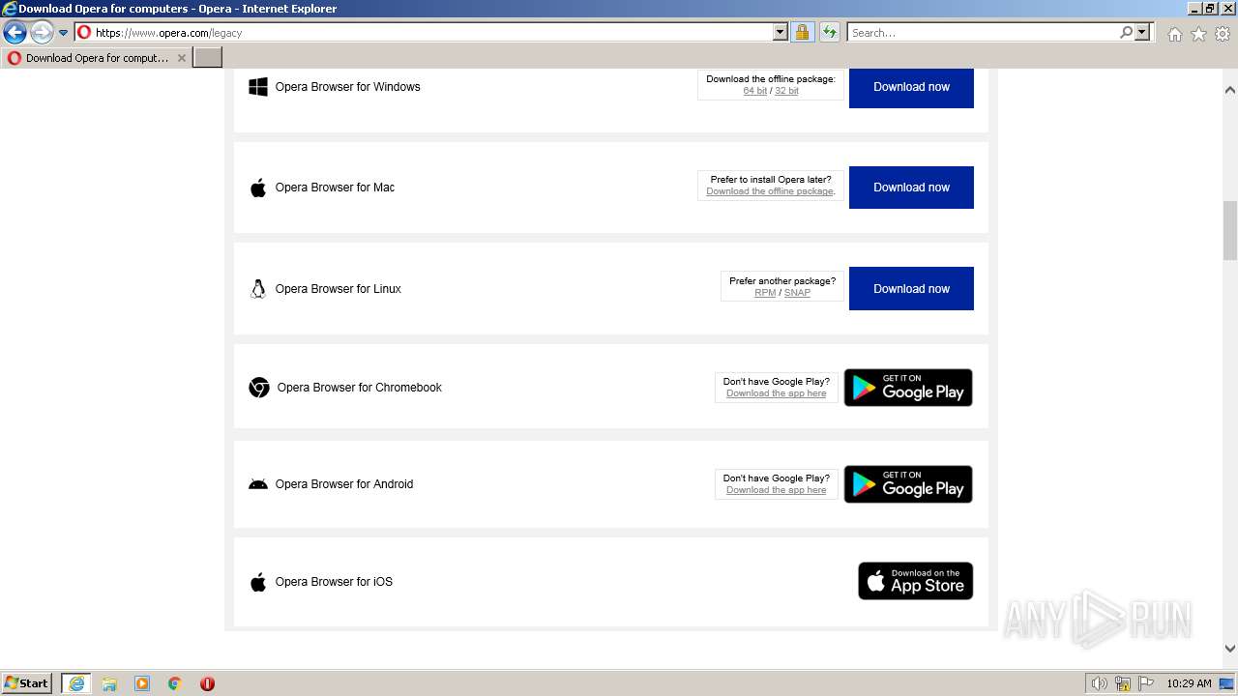The height and width of the screenshot is (696, 1238).
Task: Click 'Opera Browser for Linux' text
Action: click(338, 289)
